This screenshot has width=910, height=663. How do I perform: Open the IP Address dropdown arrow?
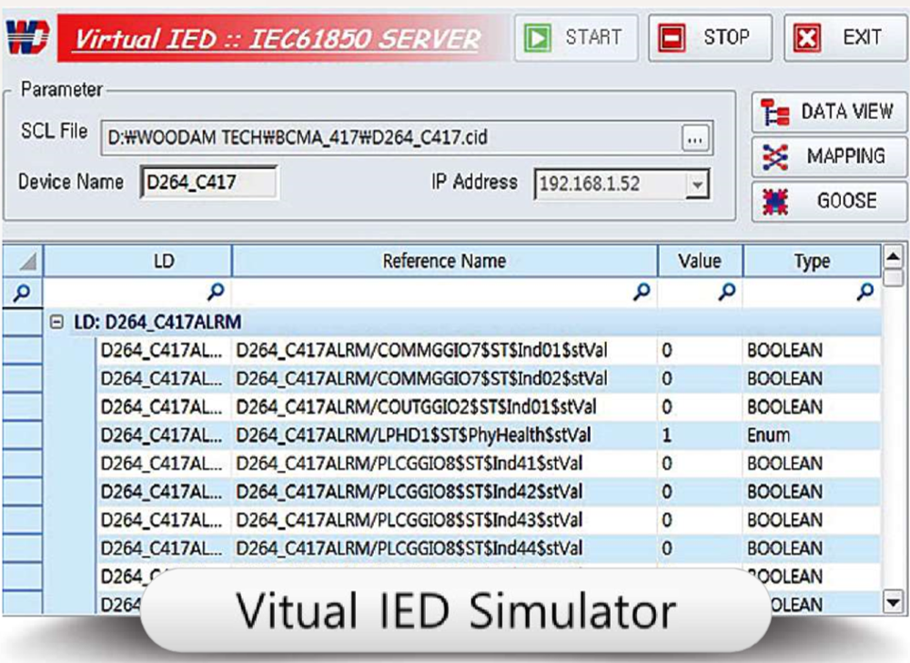point(697,185)
